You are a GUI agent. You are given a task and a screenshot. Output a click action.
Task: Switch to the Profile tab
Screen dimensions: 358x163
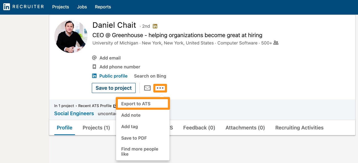point(65,128)
